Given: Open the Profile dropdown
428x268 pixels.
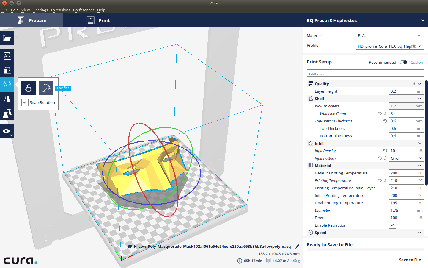Looking at the screenshot, I should coord(390,46).
